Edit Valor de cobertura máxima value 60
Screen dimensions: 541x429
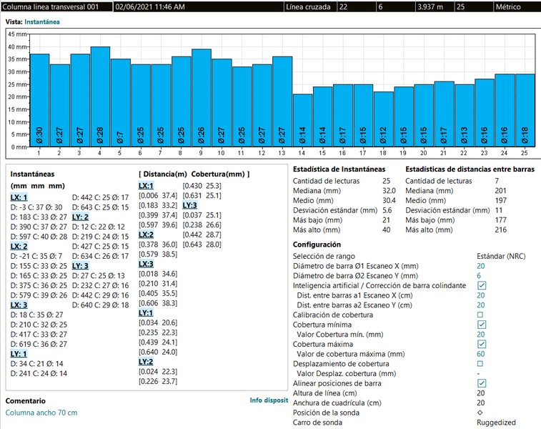481,354
